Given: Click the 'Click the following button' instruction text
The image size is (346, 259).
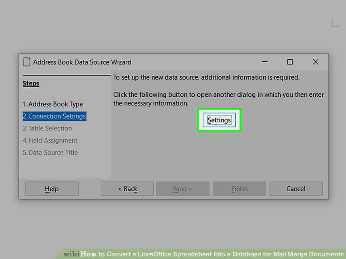Looking at the screenshot, I should [x=219, y=99].
